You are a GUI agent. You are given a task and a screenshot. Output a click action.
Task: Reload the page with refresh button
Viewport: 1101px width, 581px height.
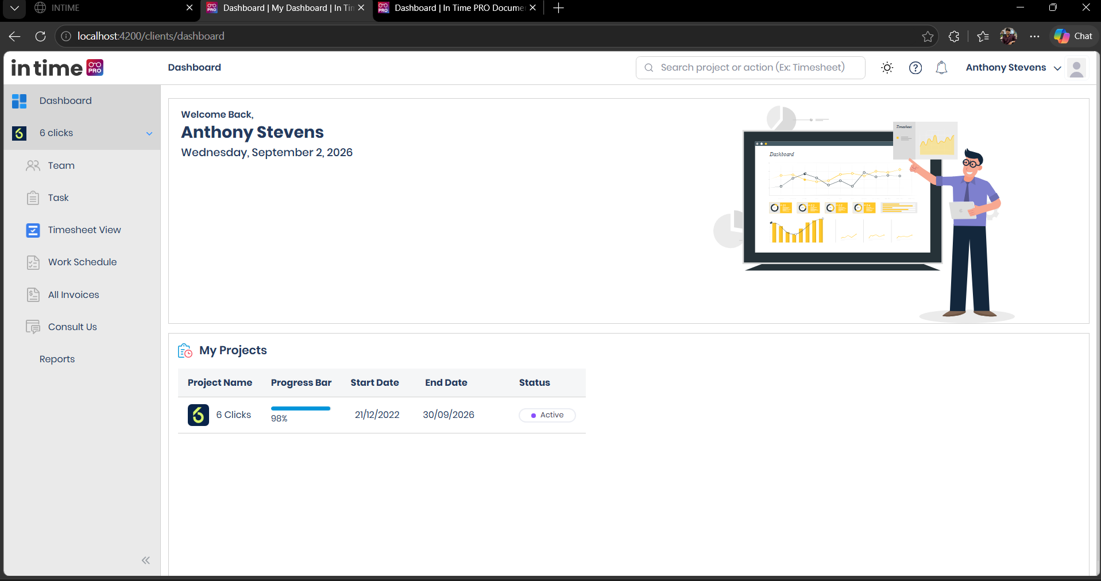(x=40, y=36)
